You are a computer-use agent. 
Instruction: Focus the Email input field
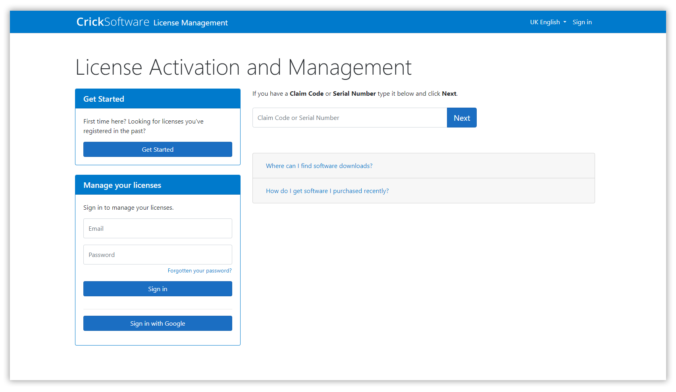coord(158,228)
